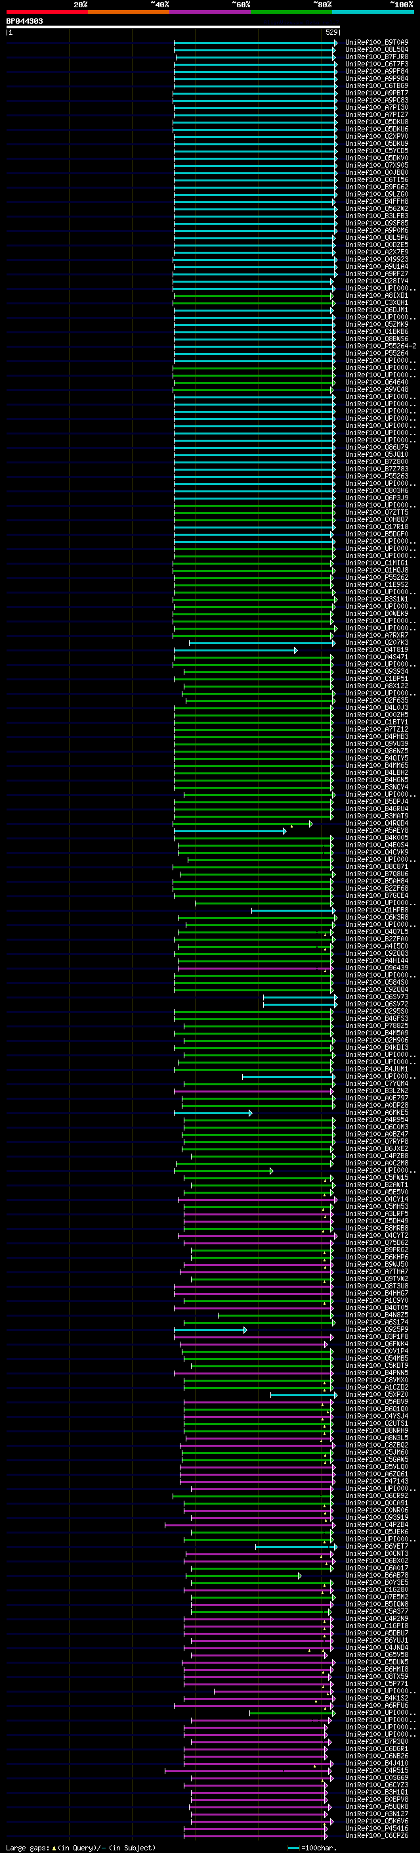Image resolution: width=420 pixels, height=1853 pixels.
Task: Select hit UniRef100_Q8TX59
Action: 377,1677
